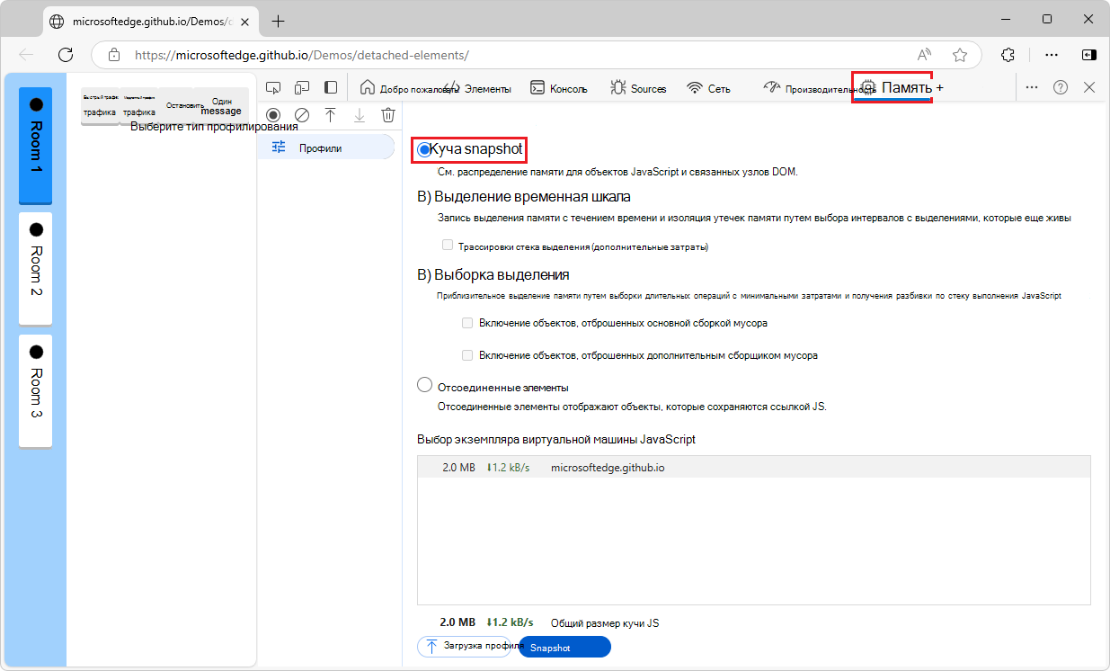Viewport: 1110px width, 671px height.
Task: Close the microsoftedge.github.io tab
Action: (245, 21)
